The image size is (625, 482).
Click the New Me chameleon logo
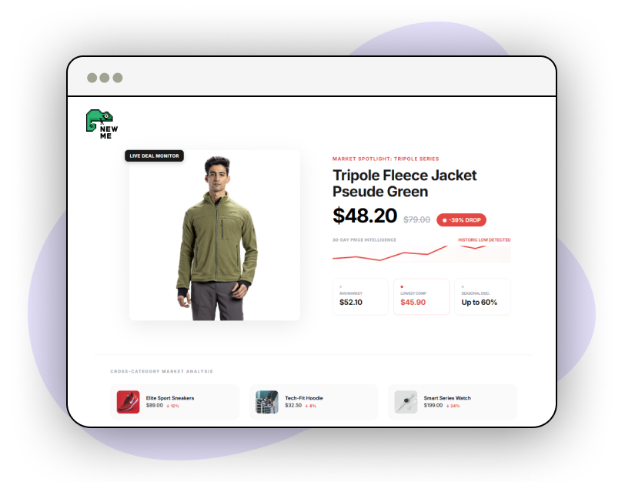point(102,124)
